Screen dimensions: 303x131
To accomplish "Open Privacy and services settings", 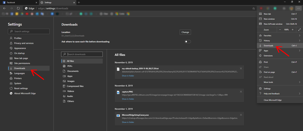I will pos(24,43).
